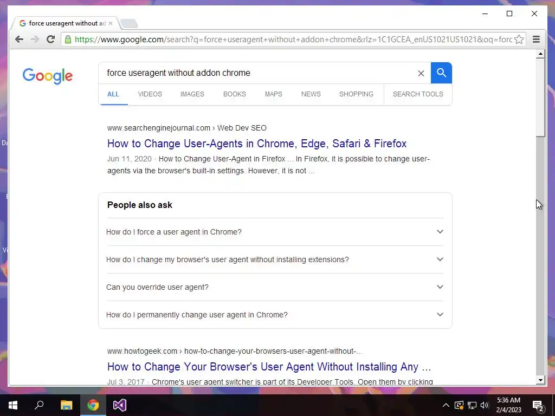Maximize the Chrome window
Image resolution: width=555 pixels, height=416 pixels.
(509, 14)
